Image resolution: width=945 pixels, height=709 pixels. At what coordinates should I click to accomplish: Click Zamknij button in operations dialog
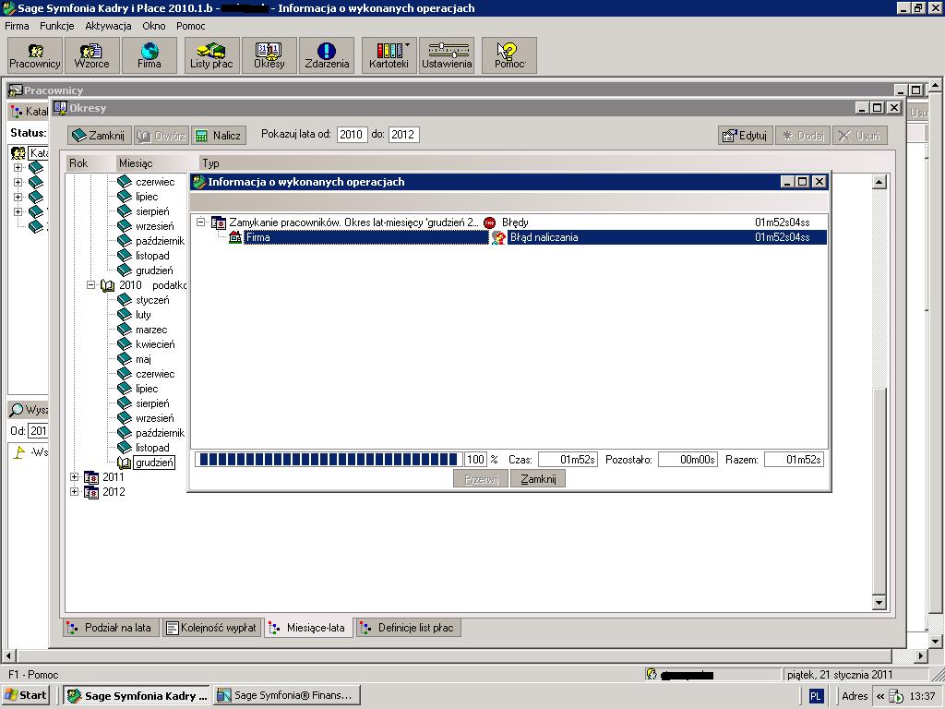pyautogui.click(x=538, y=479)
